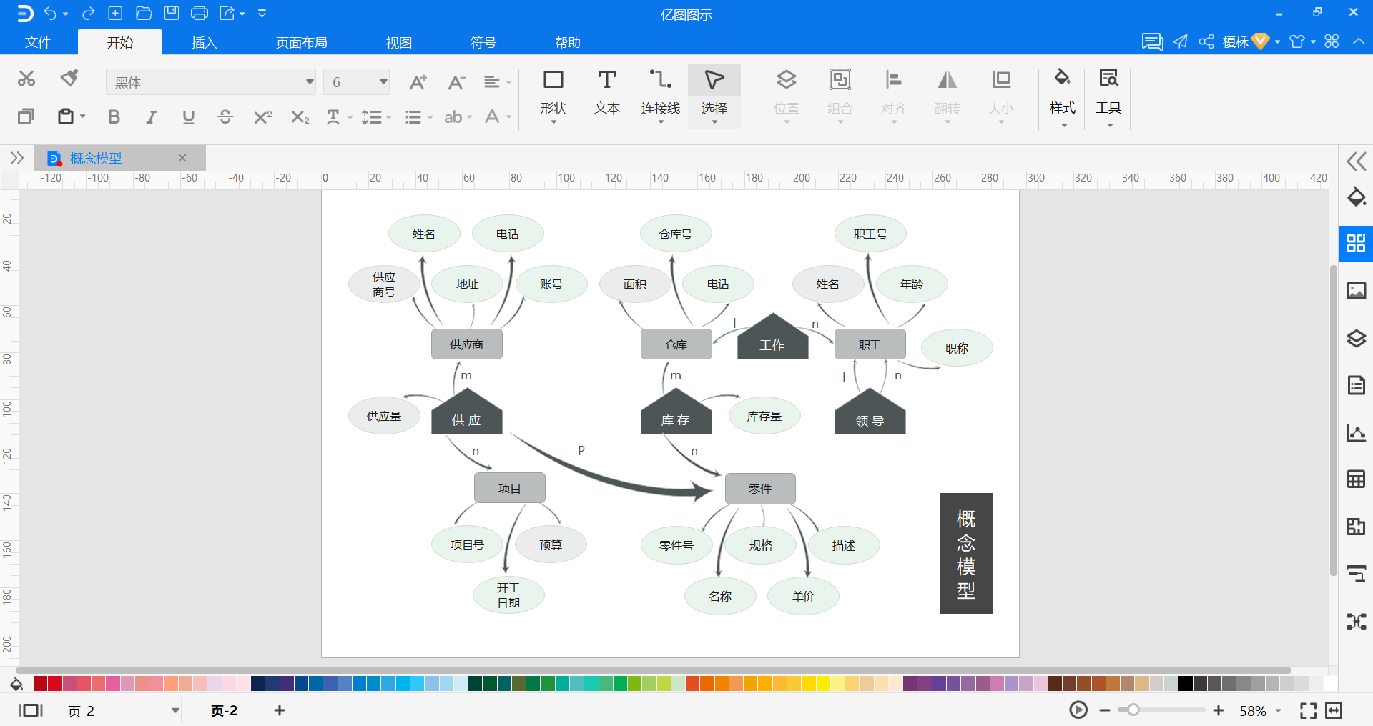
Task: Create a new document with plus icon
Action: pos(115,13)
